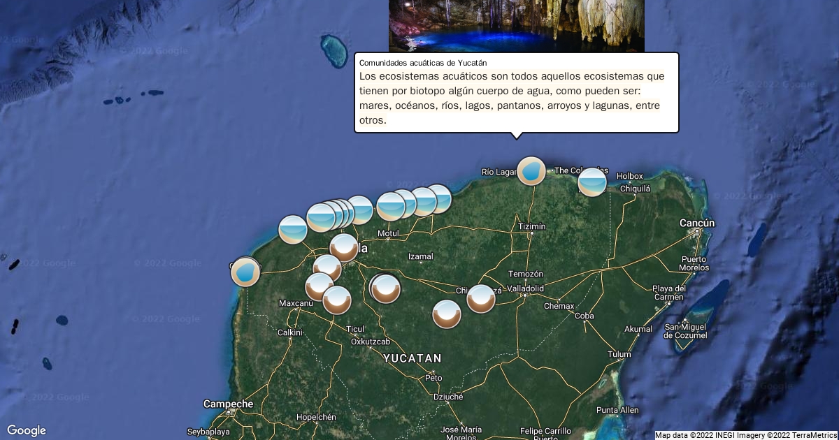
Task: Click the Tulum label on the coast
Action: click(619, 354)
